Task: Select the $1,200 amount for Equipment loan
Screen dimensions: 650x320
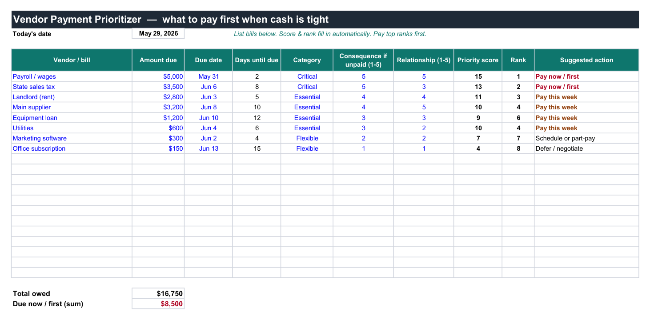Action: click(x=158, y=118)
